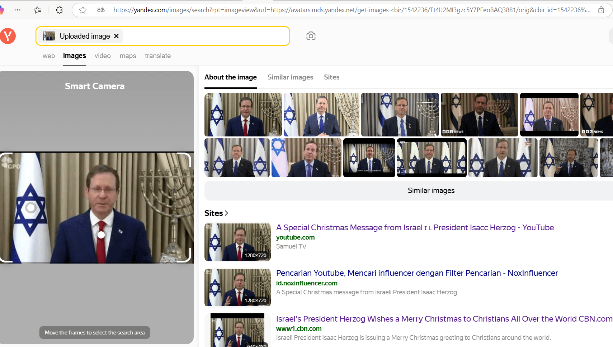Open the translate tab
This screenshot has height=347, width=613.
[158, 56]
